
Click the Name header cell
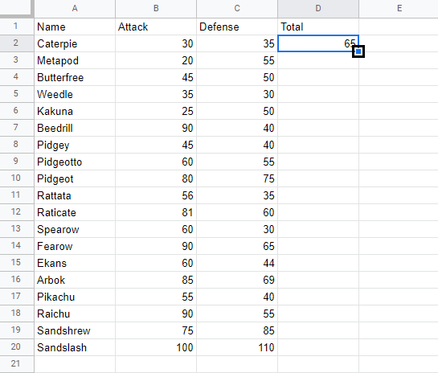point(75,27)
